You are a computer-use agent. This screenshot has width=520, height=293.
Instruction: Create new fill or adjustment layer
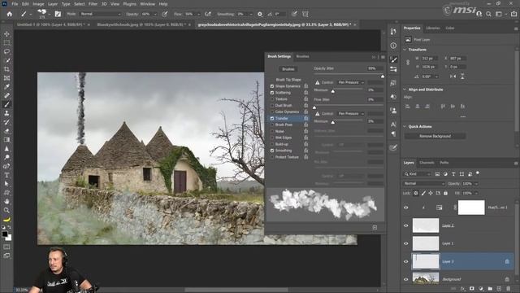click(x=481, y=289)
